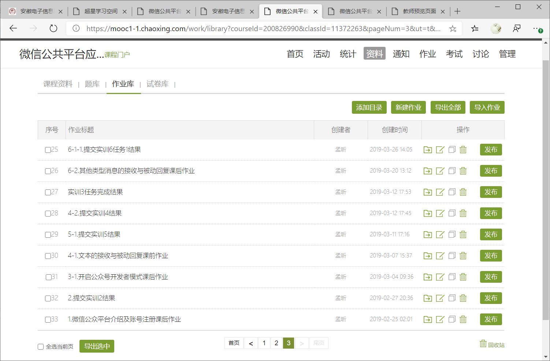Open browser settings ellipsis menu
This screenshot has height=361, width=550.
(x=537, y=29)
